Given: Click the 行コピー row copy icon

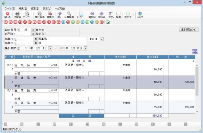Looking at the screenshot, I should click(81, 15).
